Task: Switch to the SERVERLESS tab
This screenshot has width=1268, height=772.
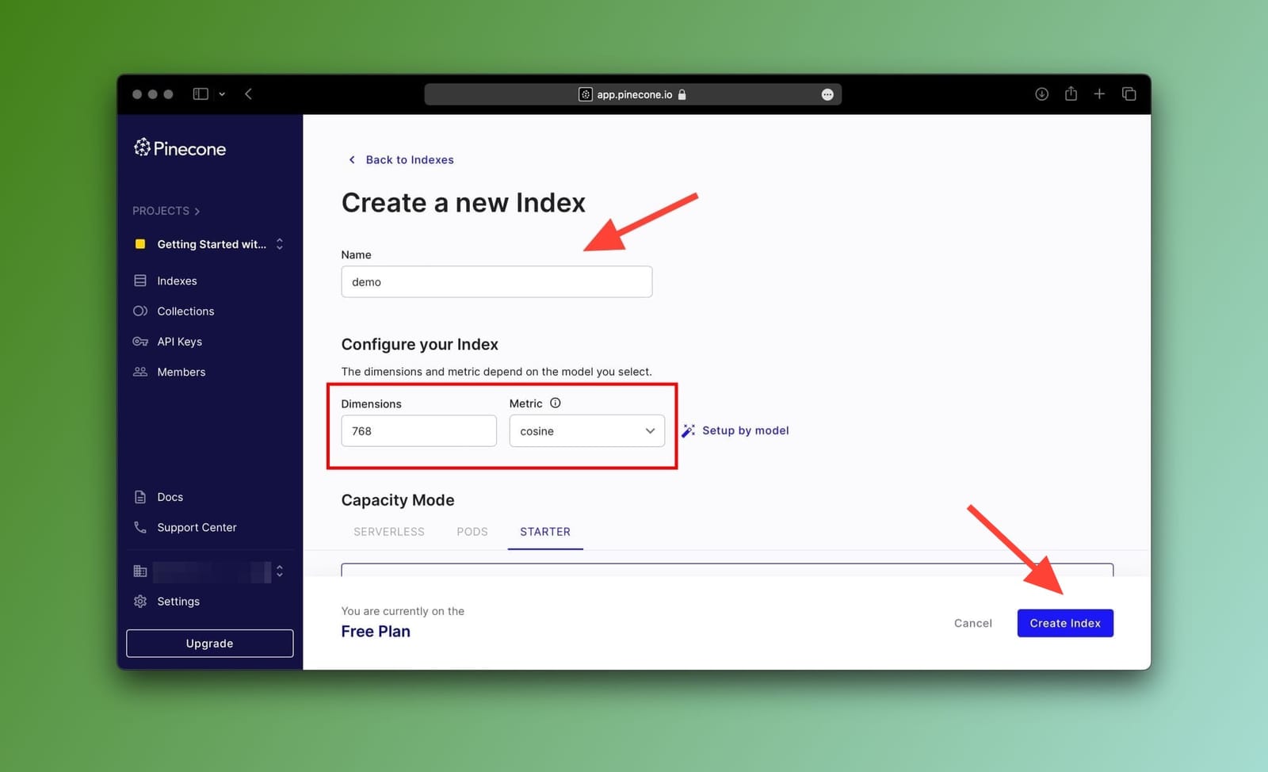Action: [388, 532]
